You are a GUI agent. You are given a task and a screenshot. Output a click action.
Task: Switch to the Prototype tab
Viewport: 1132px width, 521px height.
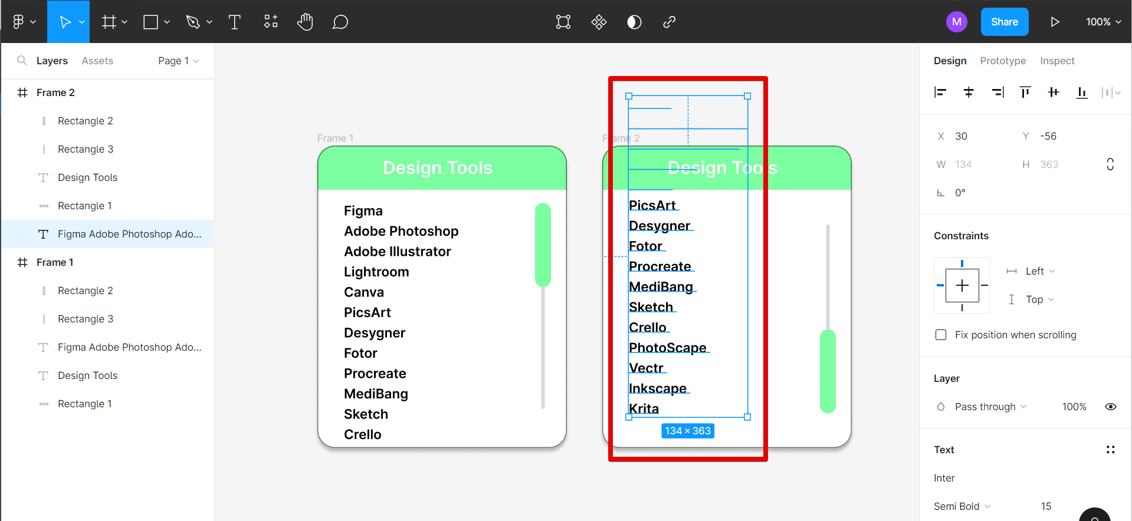click(x=1003, y=61)
